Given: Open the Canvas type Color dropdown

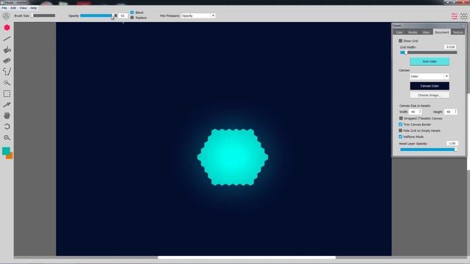Looking at the screenshot, I should (429, 76).
